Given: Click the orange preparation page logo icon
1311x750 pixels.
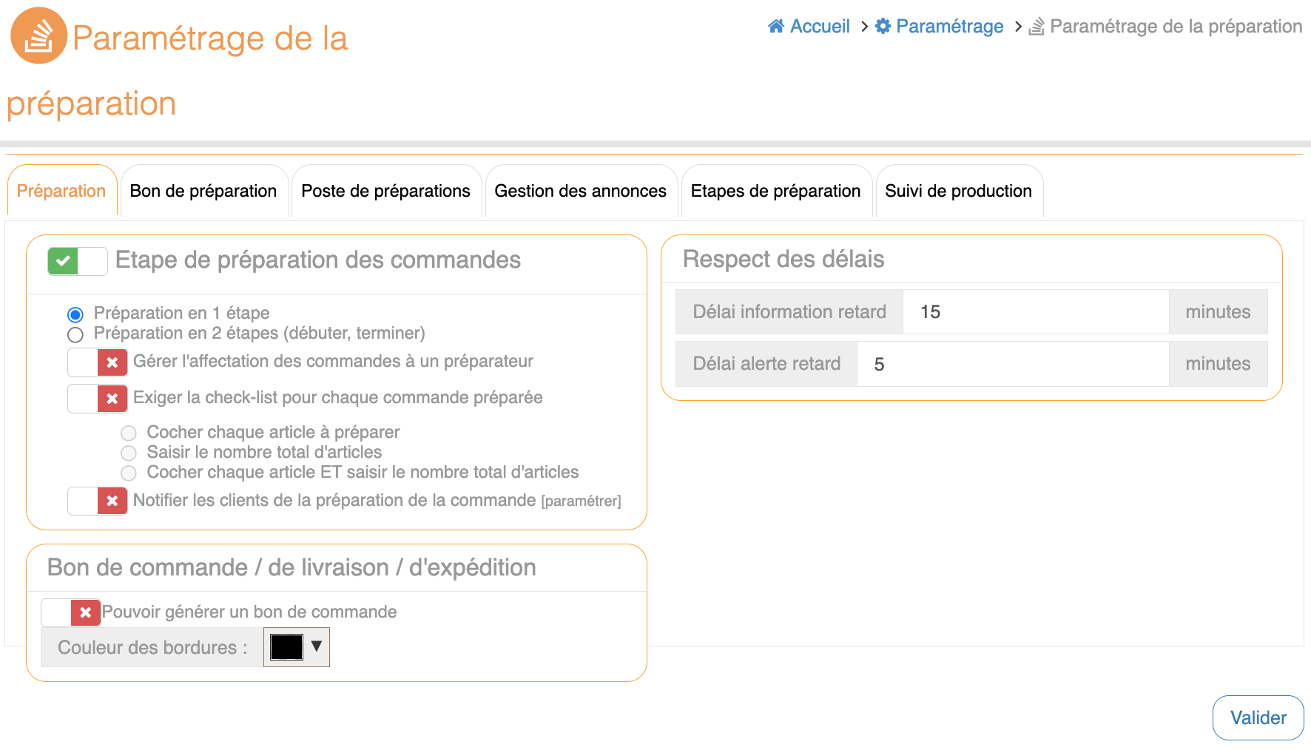Looking at the screenshot, I should (38, 36).
